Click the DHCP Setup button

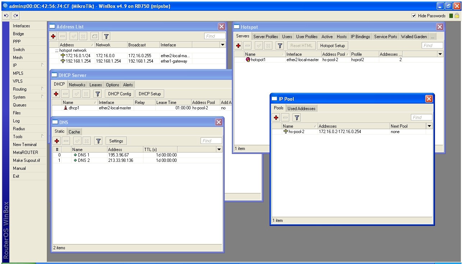click(x=150, y=94)
